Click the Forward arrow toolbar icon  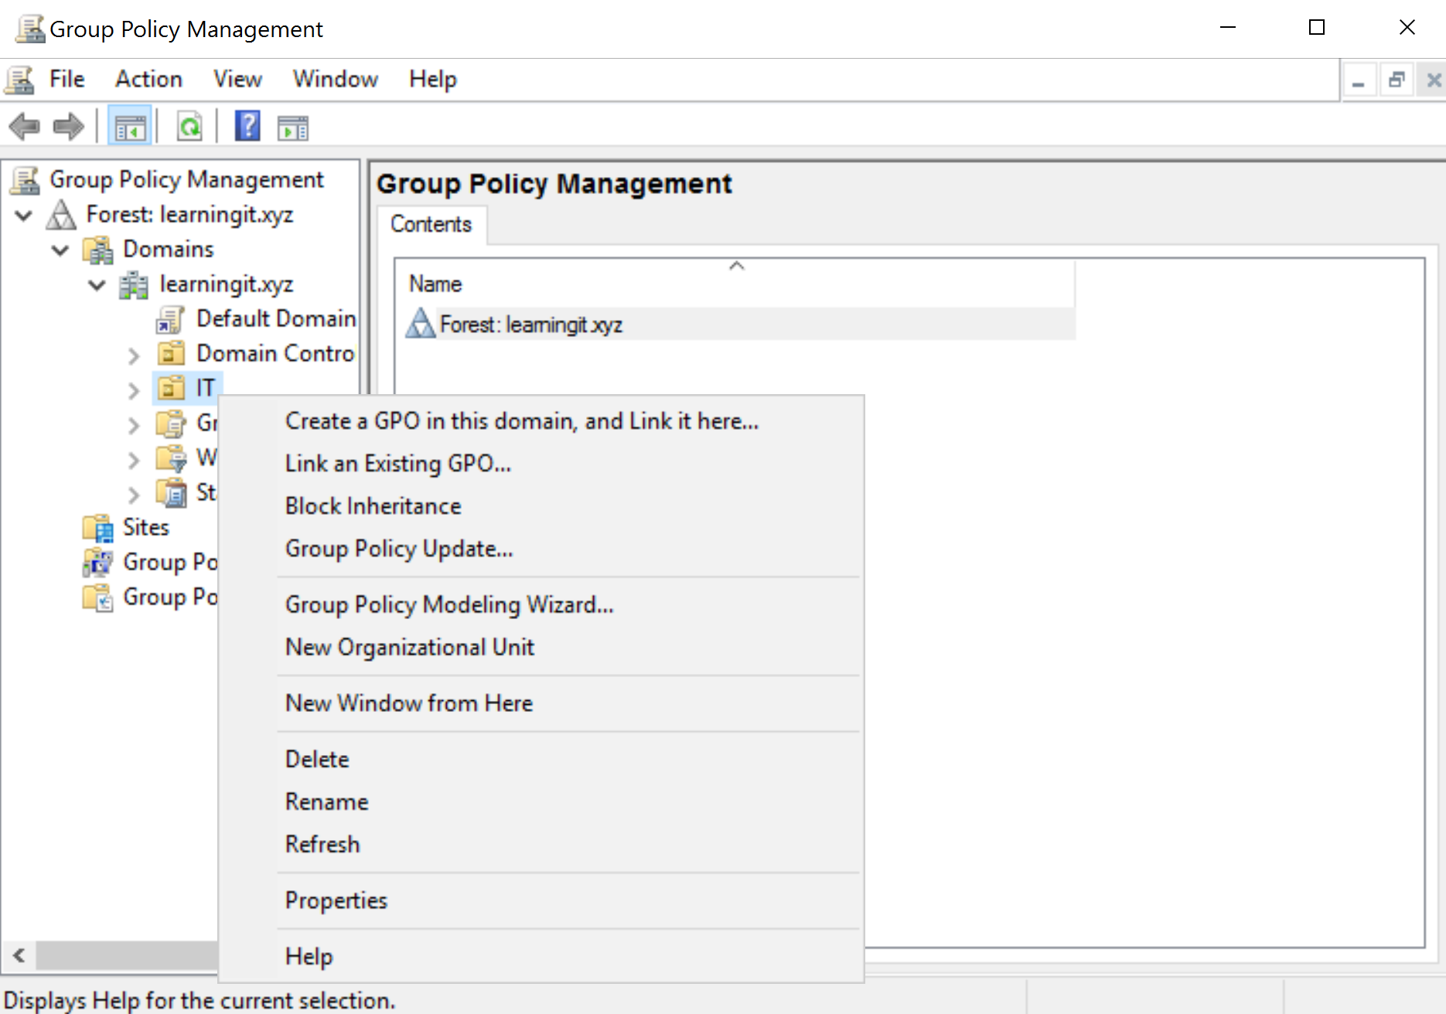click(x=68, y=127)
